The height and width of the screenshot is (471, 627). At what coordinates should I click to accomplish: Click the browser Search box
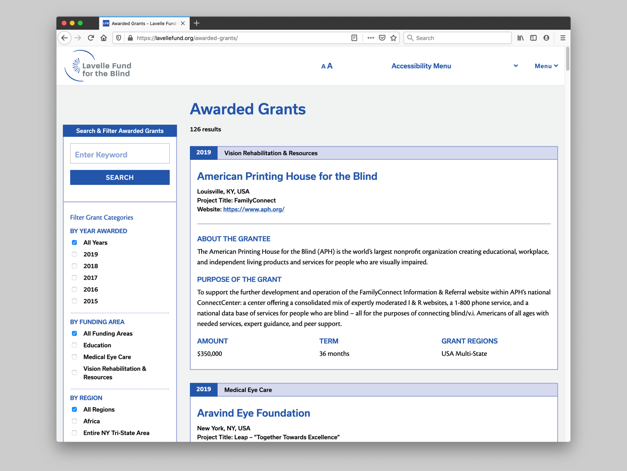click(457, 38)
